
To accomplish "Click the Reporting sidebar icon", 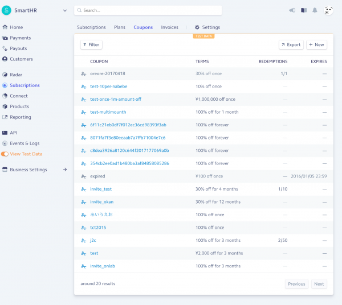I will tap(5, 117).
